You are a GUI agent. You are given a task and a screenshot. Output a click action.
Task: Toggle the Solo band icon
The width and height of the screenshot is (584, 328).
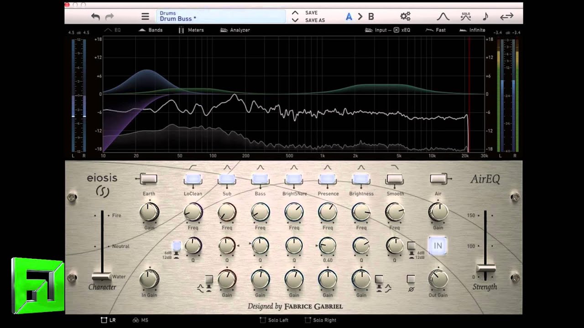(466, 17)
